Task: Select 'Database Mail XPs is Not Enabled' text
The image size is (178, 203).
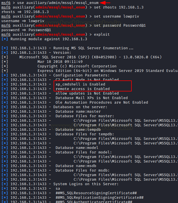Action: [x=92, y=98]
